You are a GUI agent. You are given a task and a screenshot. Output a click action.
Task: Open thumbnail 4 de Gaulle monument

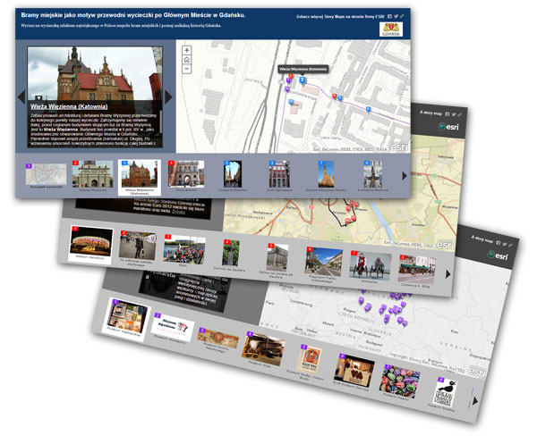231,254
